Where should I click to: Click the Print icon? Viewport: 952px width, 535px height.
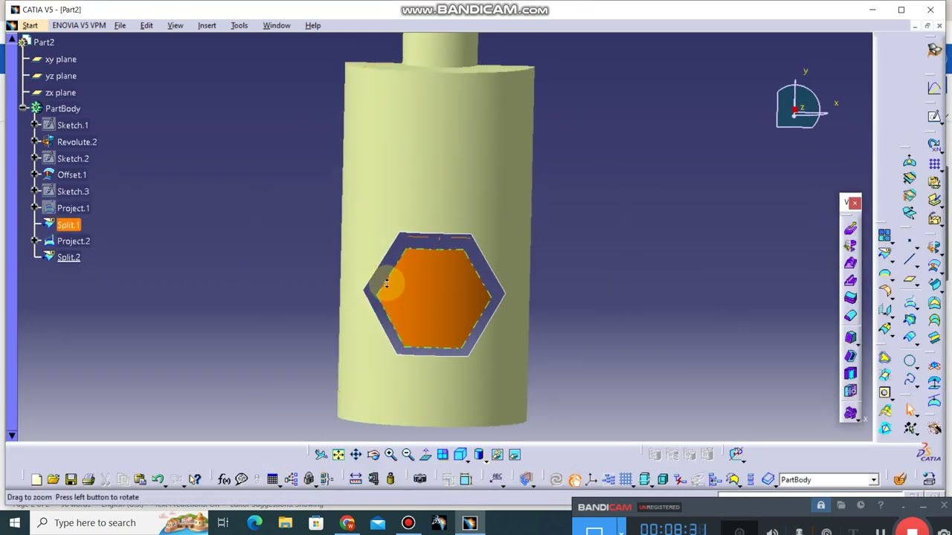tap(89, 479)
